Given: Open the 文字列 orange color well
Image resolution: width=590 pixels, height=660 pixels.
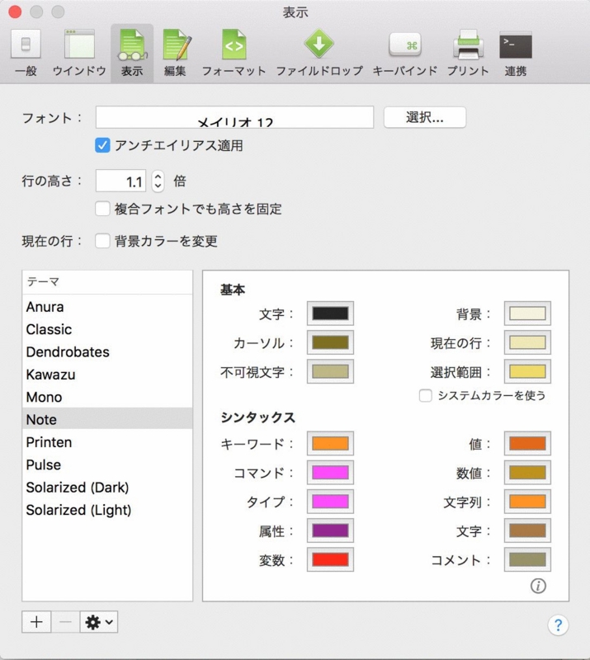Looking at the screenshot, I should tap(527, 502).
